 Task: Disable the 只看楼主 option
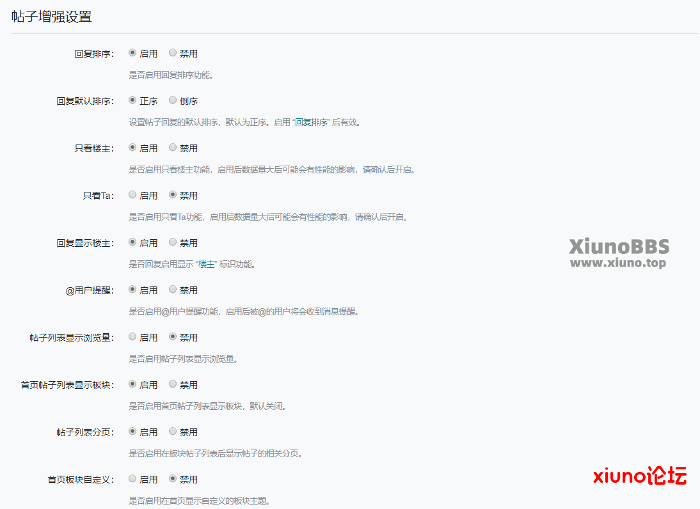[x=173, y=148]
